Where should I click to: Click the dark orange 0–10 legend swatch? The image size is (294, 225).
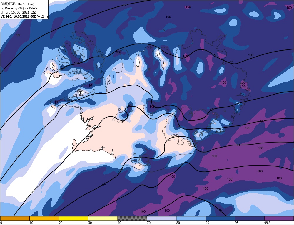click(x=15, y=218)
